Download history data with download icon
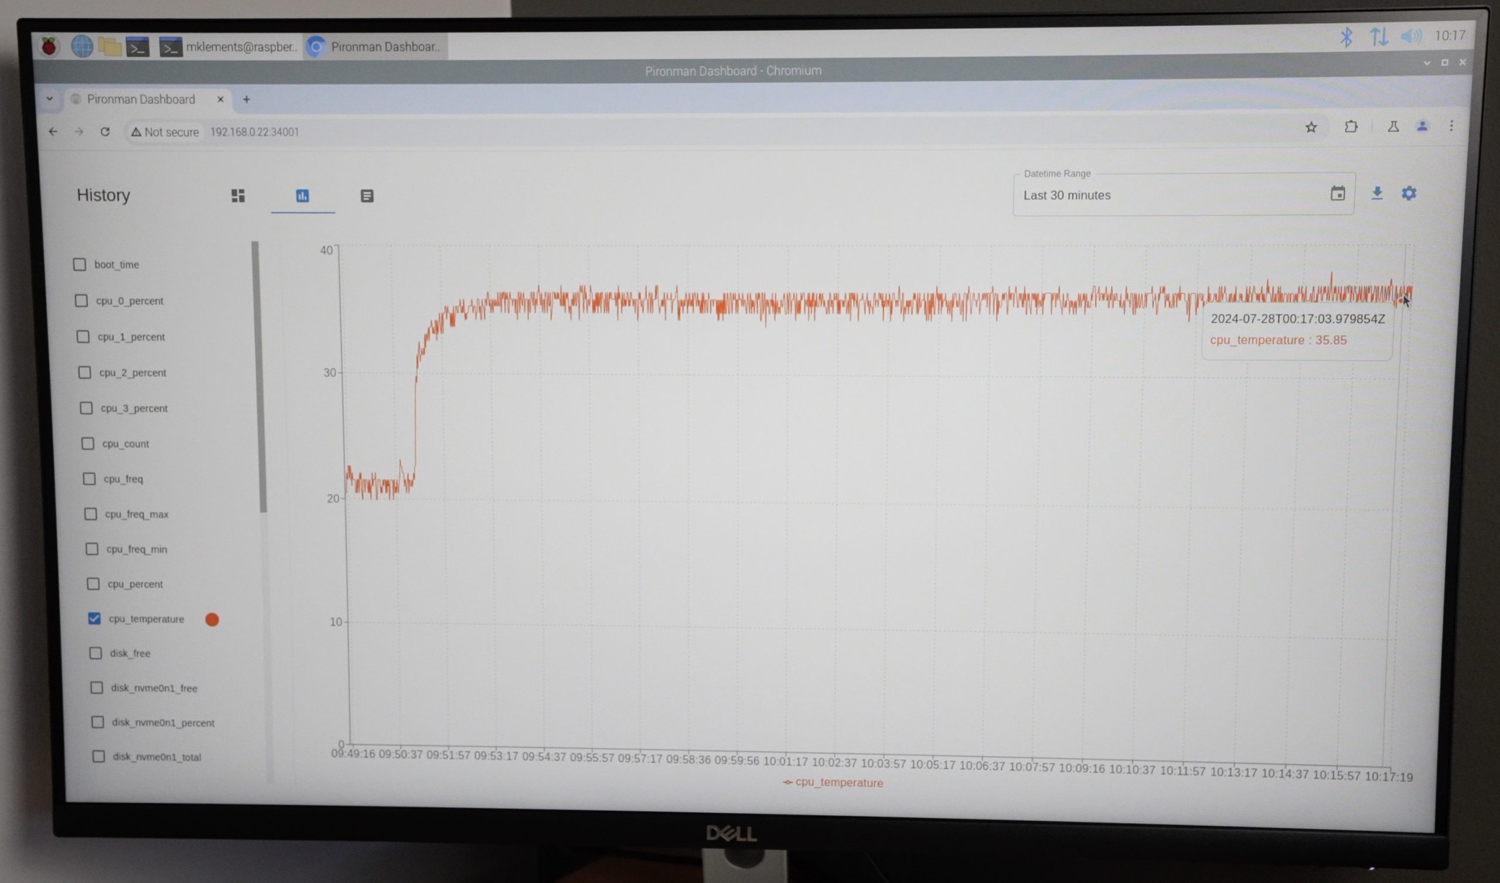This screenshot has width=1500, height=883. pos(1377,193)
